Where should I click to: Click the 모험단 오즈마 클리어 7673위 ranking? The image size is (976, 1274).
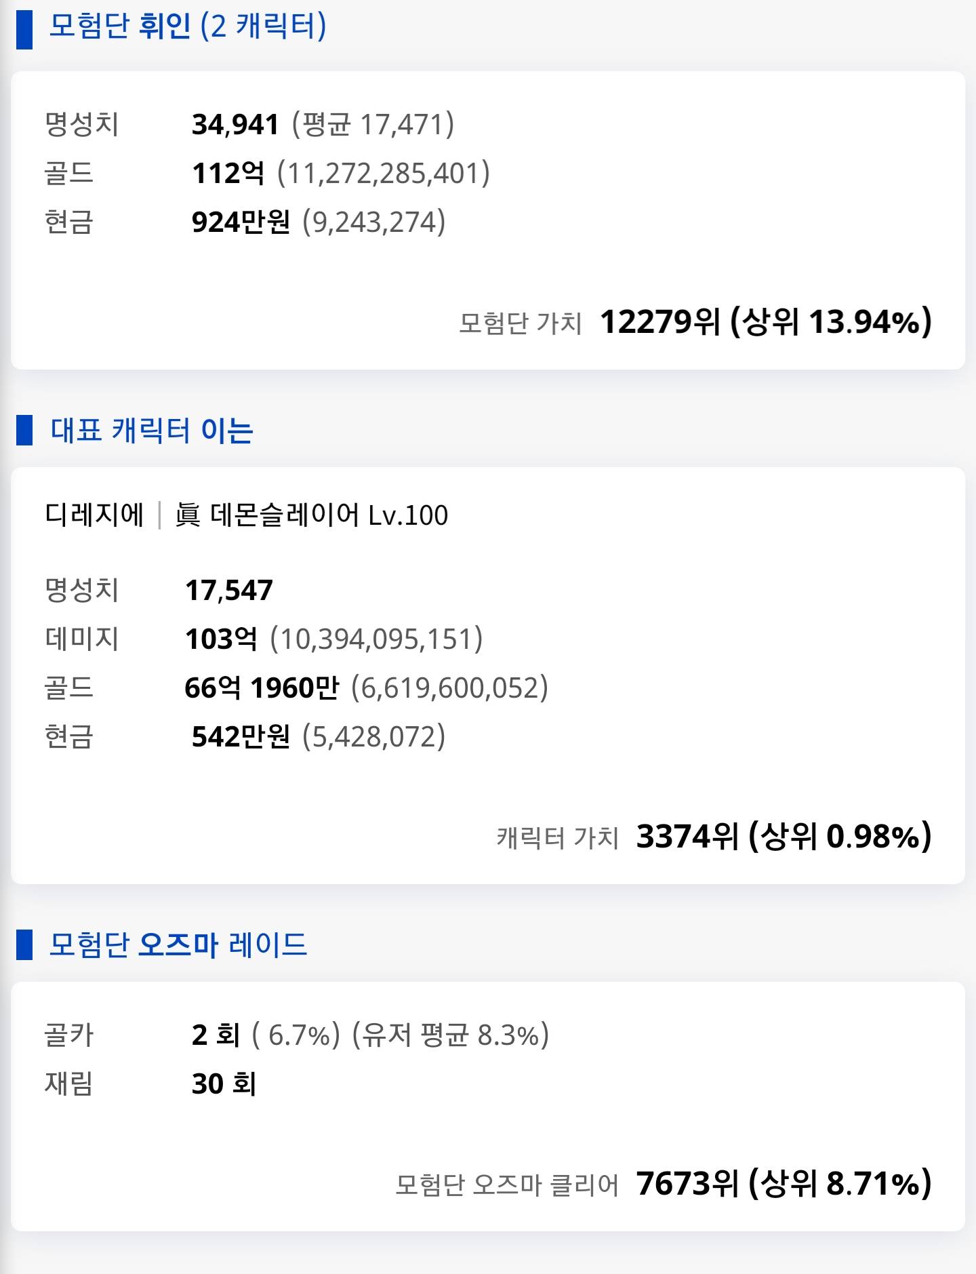pos(664,1183)
